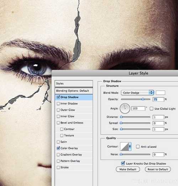The width and height of the screenshot is (178, 186).
Task: Click the Reset to Default button
Action: pos(158,169)
